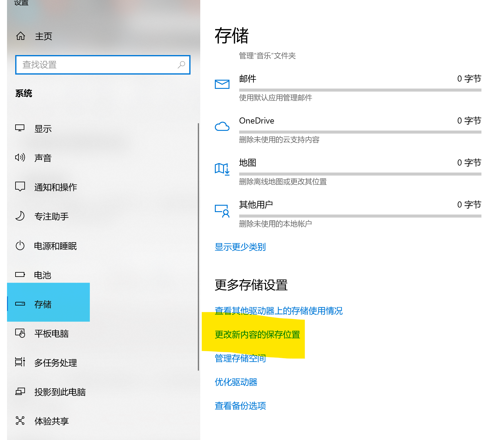Click the moon icon beside 专注助手
Viewport: 500px width, 440px height.
pos(20,216)
